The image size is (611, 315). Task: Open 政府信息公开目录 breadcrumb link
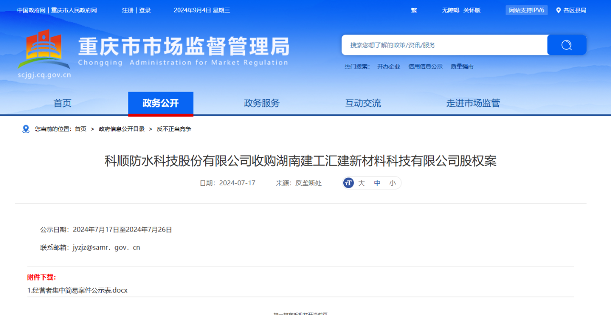pyautogui.click(x=122, y=129)
